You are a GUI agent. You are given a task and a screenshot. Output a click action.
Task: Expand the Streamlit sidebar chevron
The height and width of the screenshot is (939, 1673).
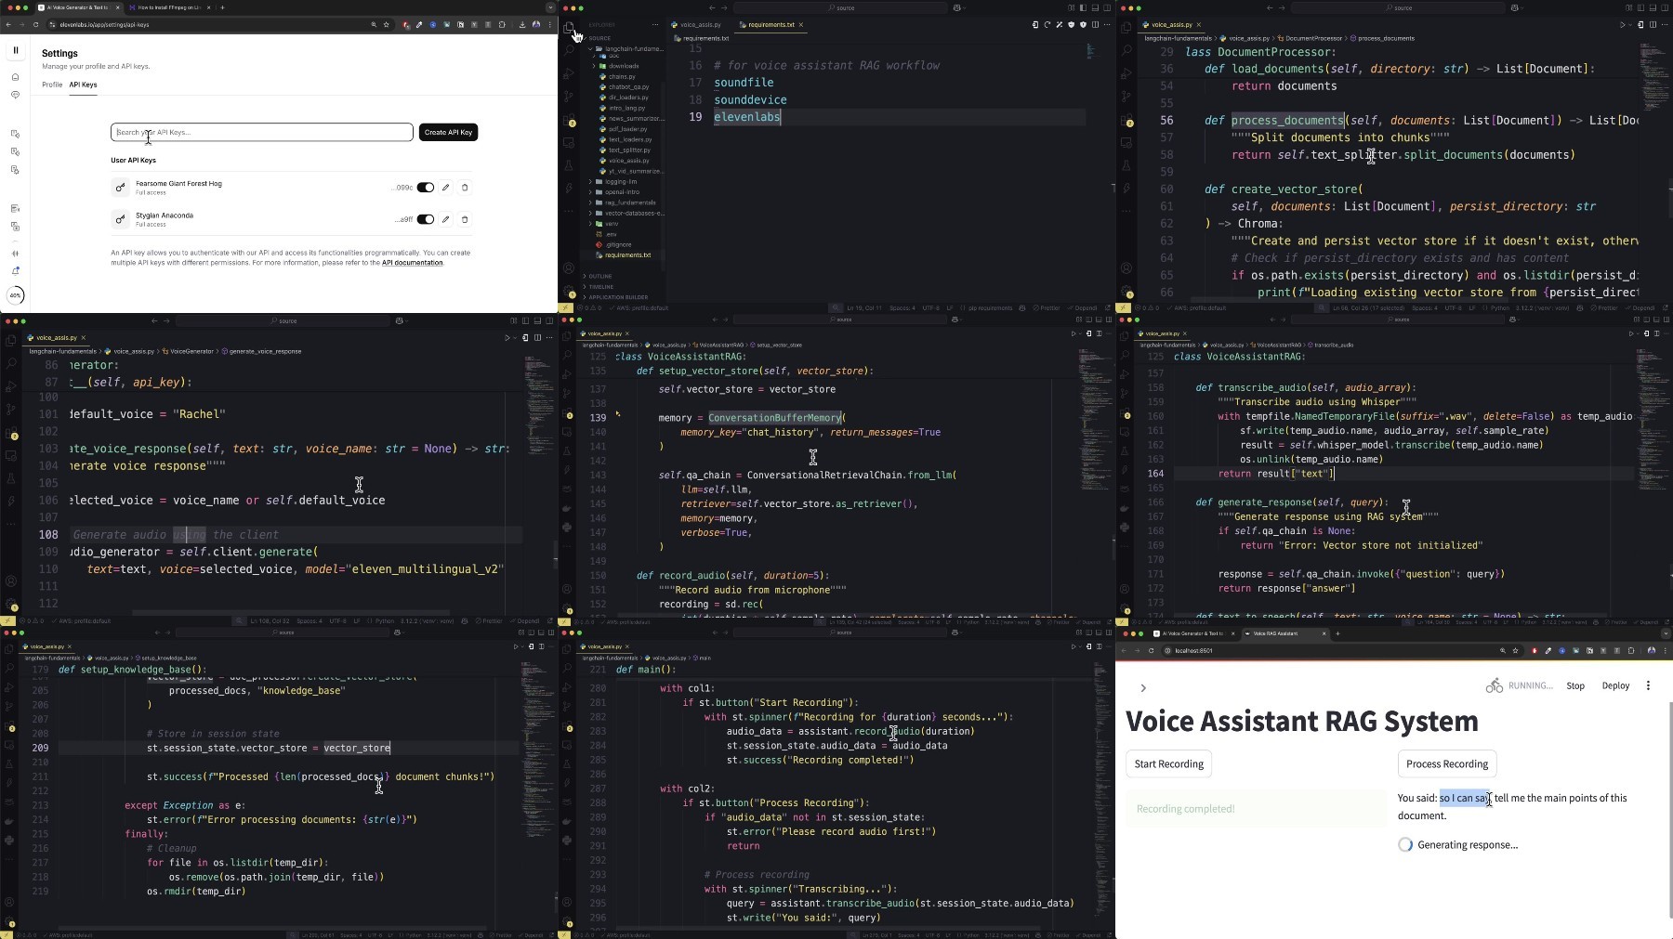[x=1143, y=688]
